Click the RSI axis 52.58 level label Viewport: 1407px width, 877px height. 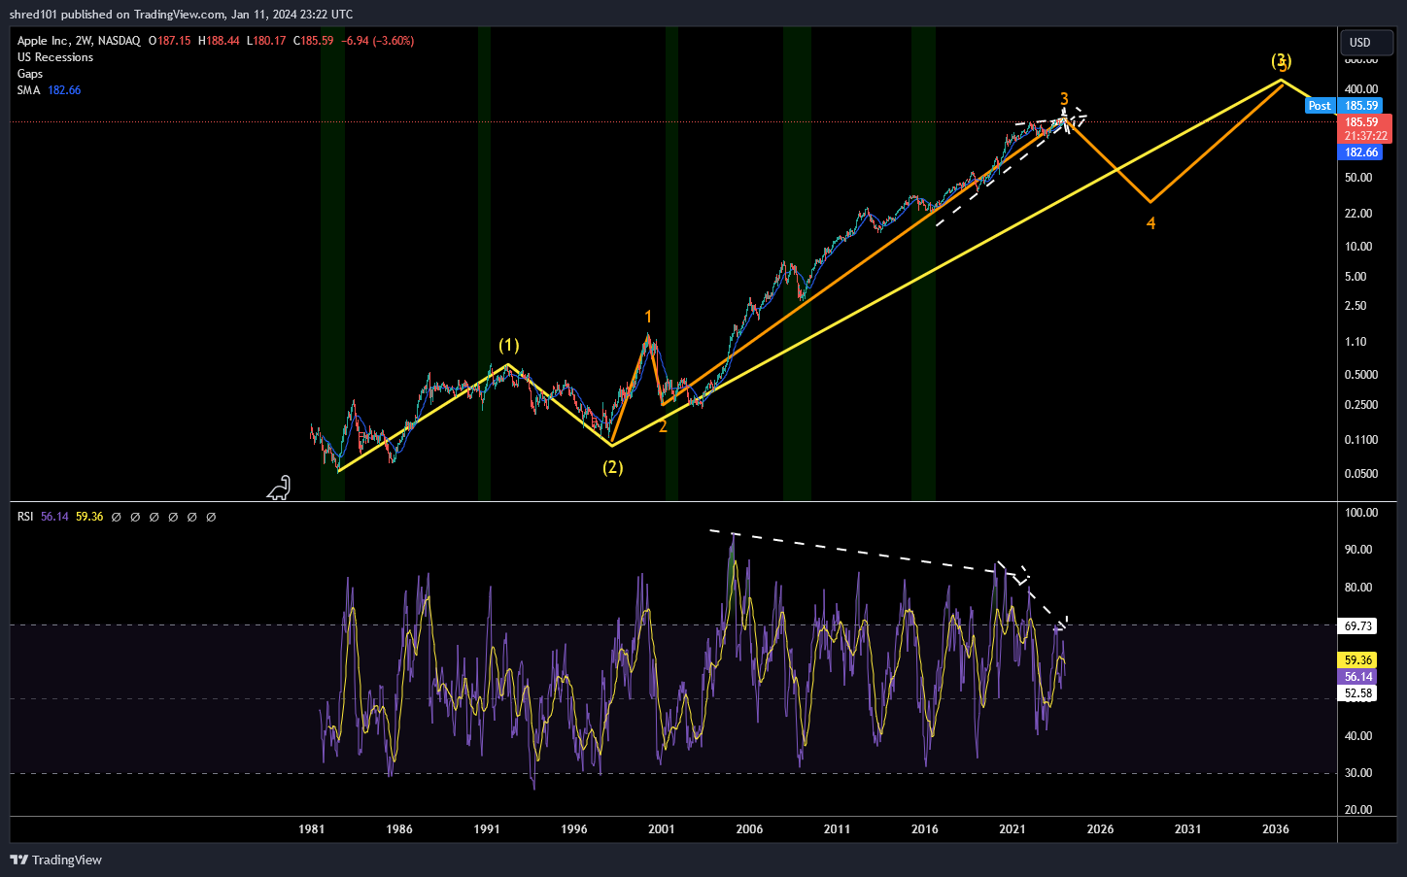click(x=1358, y=693)
